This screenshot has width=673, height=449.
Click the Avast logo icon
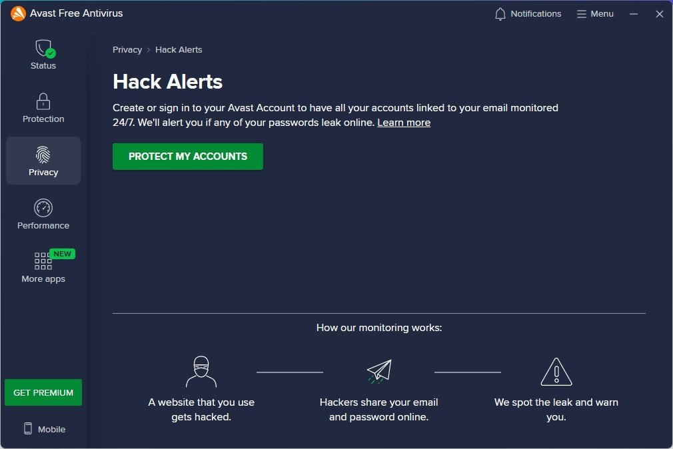(x=18, y=13)
